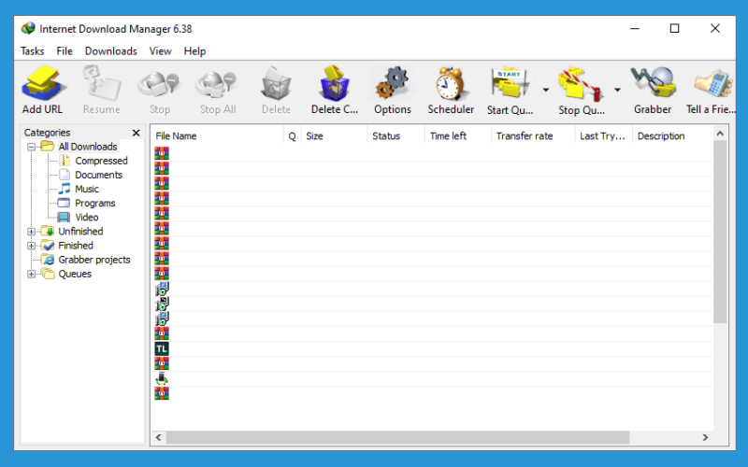Click the scroll left arrow

click(x=158, y=437)
